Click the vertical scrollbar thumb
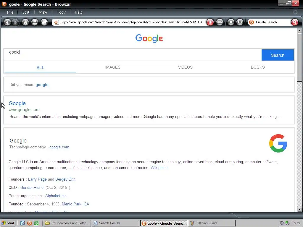This screenshot has height=227, width=303. 299,57
